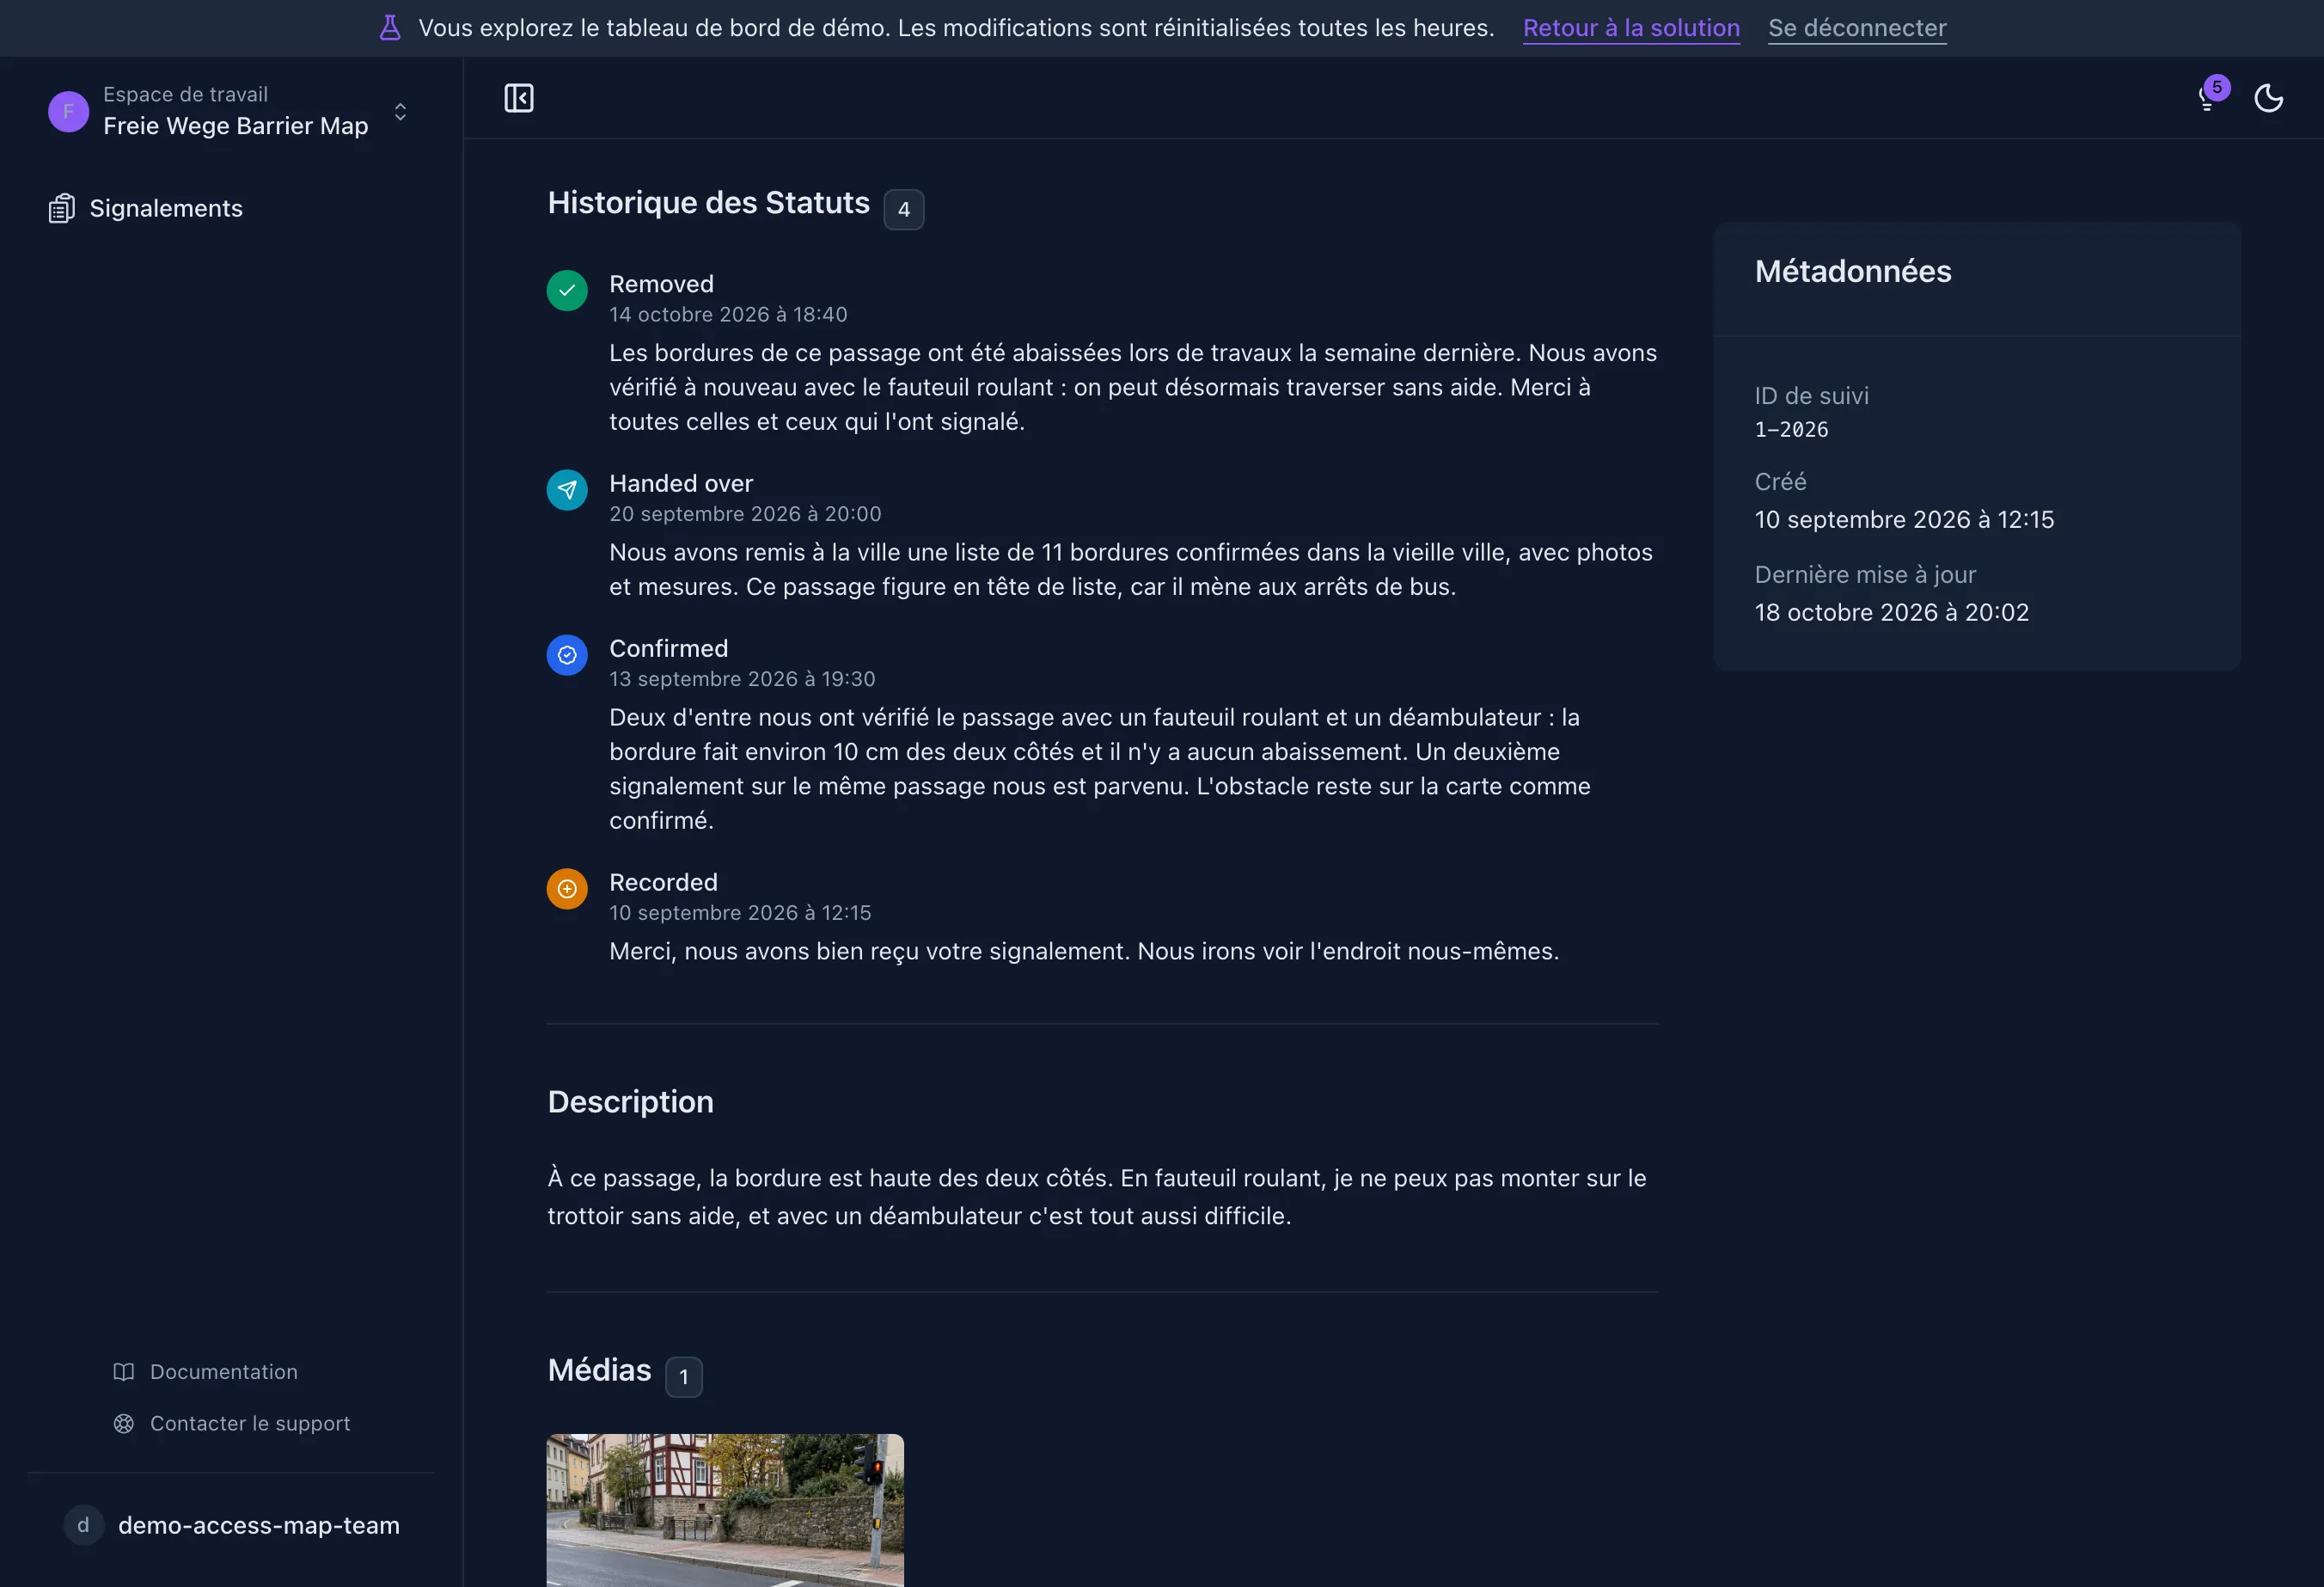Click the green Removed status checkmark icon

(567, 291)
